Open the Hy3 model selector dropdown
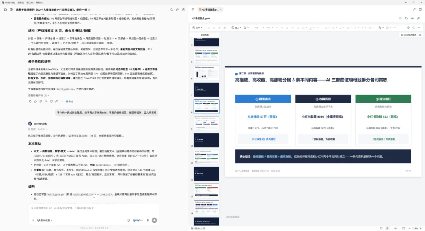The height and width of the screenshot is (231, 425). [x=138, y=220]
